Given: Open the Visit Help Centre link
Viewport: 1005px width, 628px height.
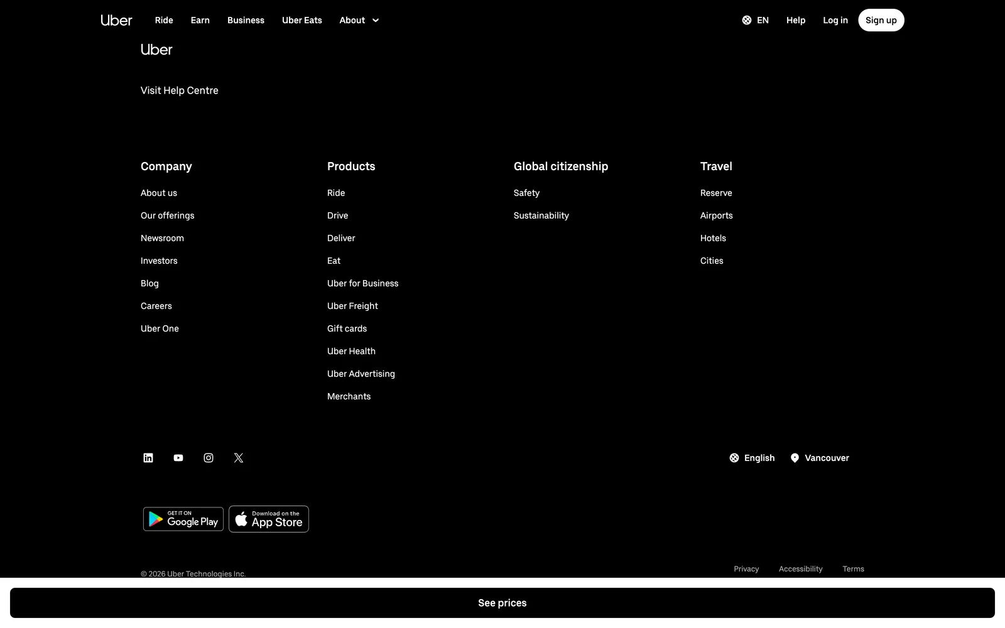Looking at the screenshot, I should 180,90.
